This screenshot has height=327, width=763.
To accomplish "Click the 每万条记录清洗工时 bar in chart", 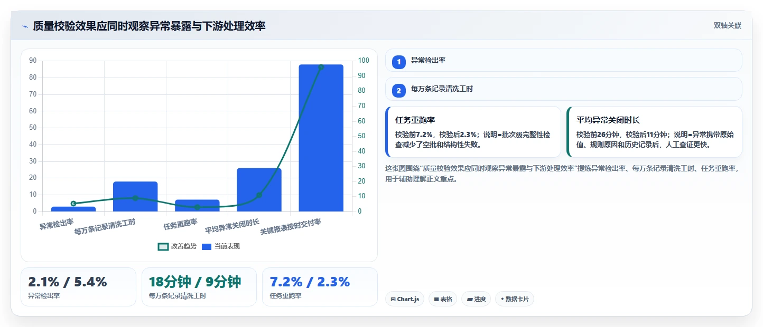I will tap(135, 197).
